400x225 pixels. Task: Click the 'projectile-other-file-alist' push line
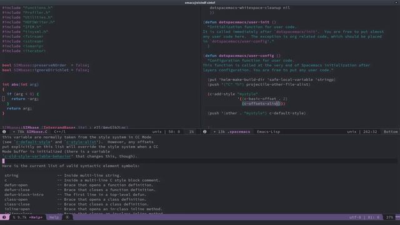click(259, 84)
